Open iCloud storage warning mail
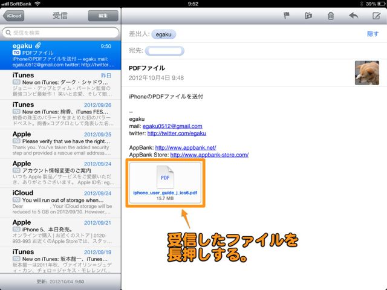The image size is (387, 290). [60, 202]
